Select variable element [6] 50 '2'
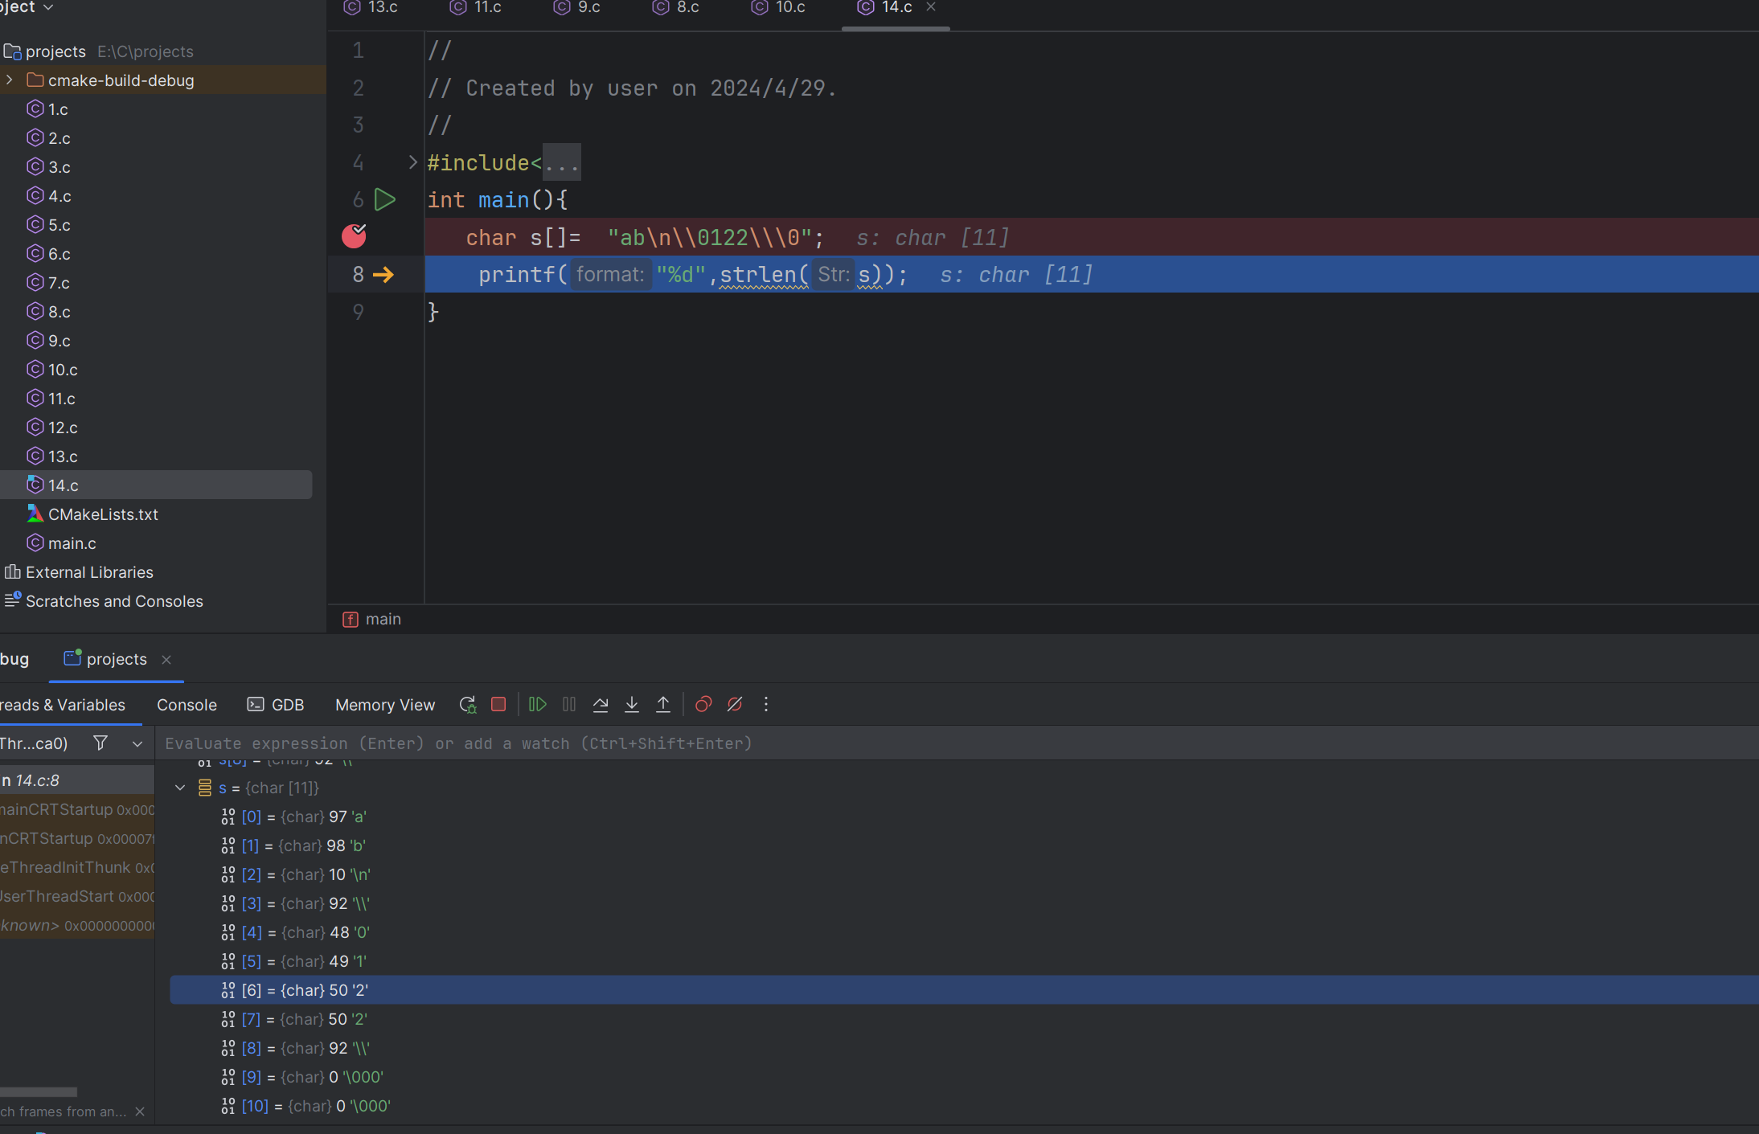Viewport: 1759px width, 1134px height. coord(964,990)
